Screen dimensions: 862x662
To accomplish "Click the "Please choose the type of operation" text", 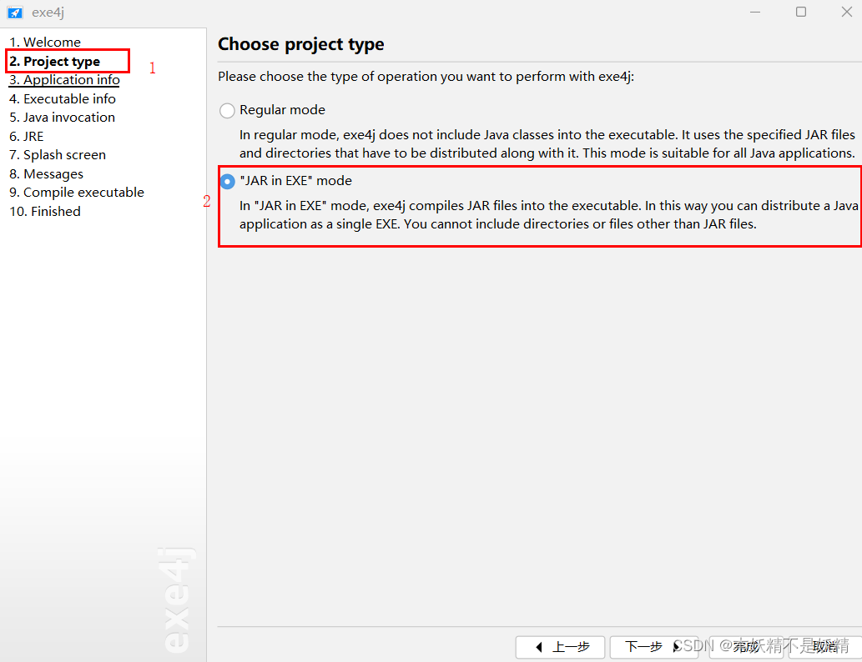I will point(426,77).
